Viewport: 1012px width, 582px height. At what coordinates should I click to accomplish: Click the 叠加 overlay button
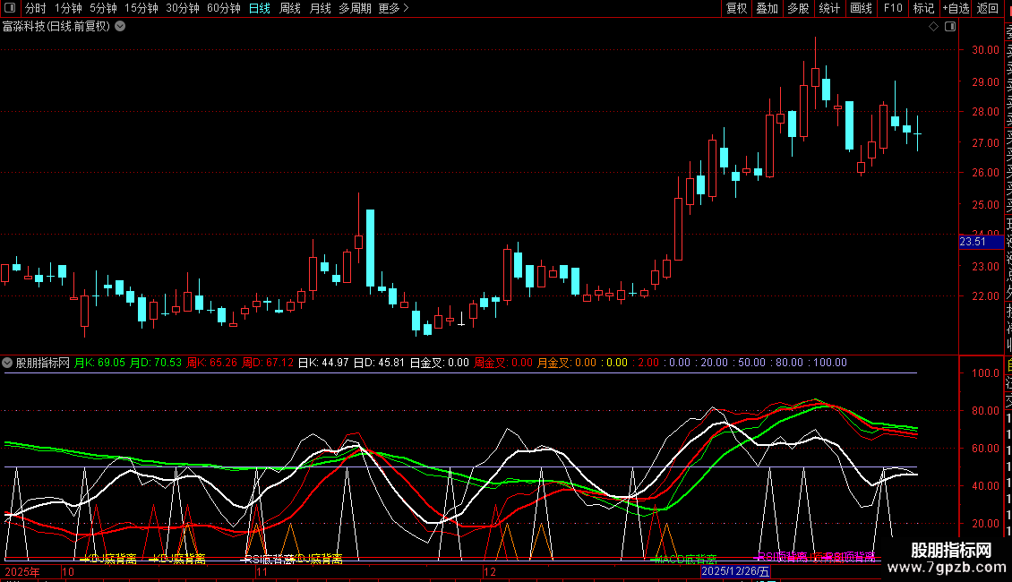(768, 8)
